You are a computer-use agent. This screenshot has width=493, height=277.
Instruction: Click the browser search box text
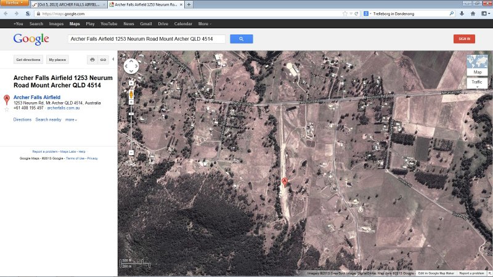pos(394,14)
